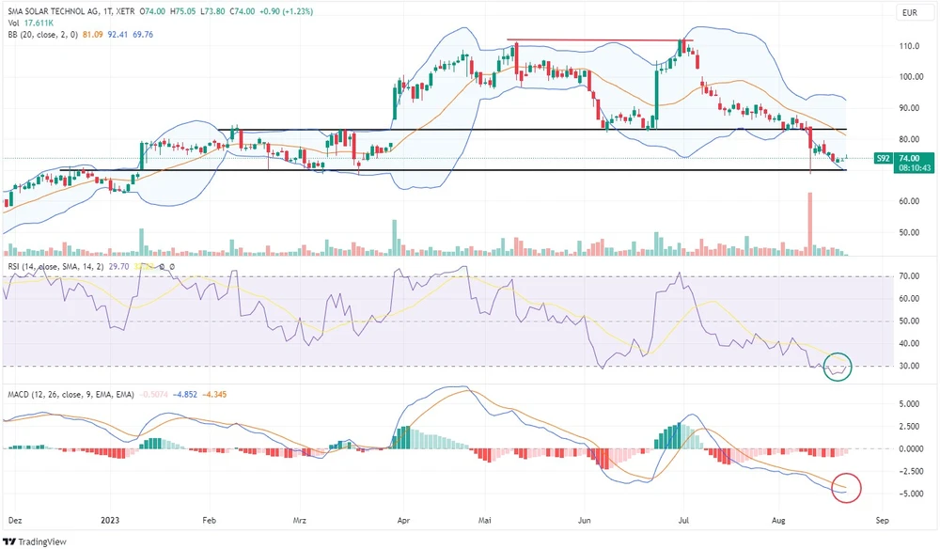Select the red horizontal resistance line
The image size is (940, 549).
(x=600, y=40)
